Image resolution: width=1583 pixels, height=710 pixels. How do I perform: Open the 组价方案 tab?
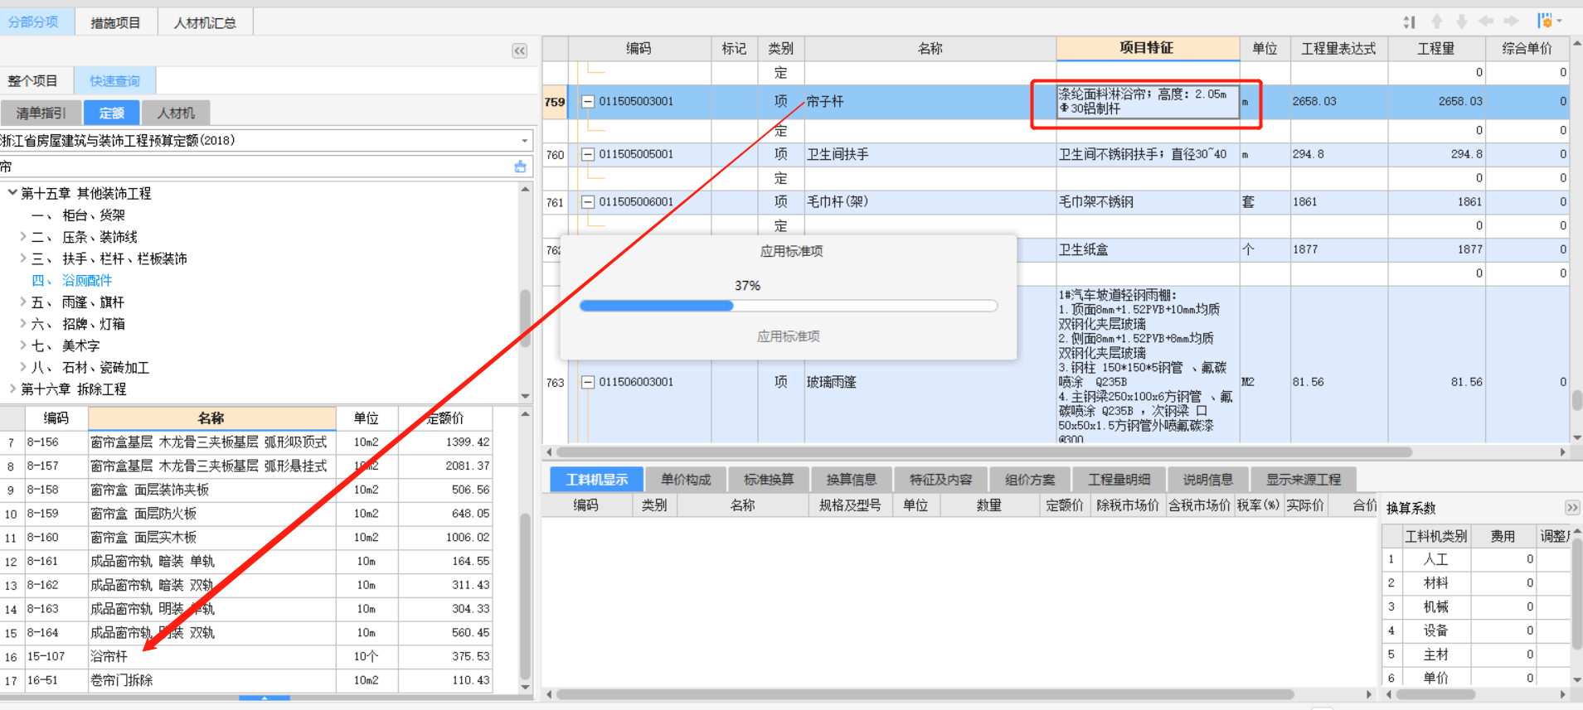[1030, 480]
